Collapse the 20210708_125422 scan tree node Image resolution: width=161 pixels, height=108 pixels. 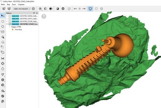click(7, 24)
